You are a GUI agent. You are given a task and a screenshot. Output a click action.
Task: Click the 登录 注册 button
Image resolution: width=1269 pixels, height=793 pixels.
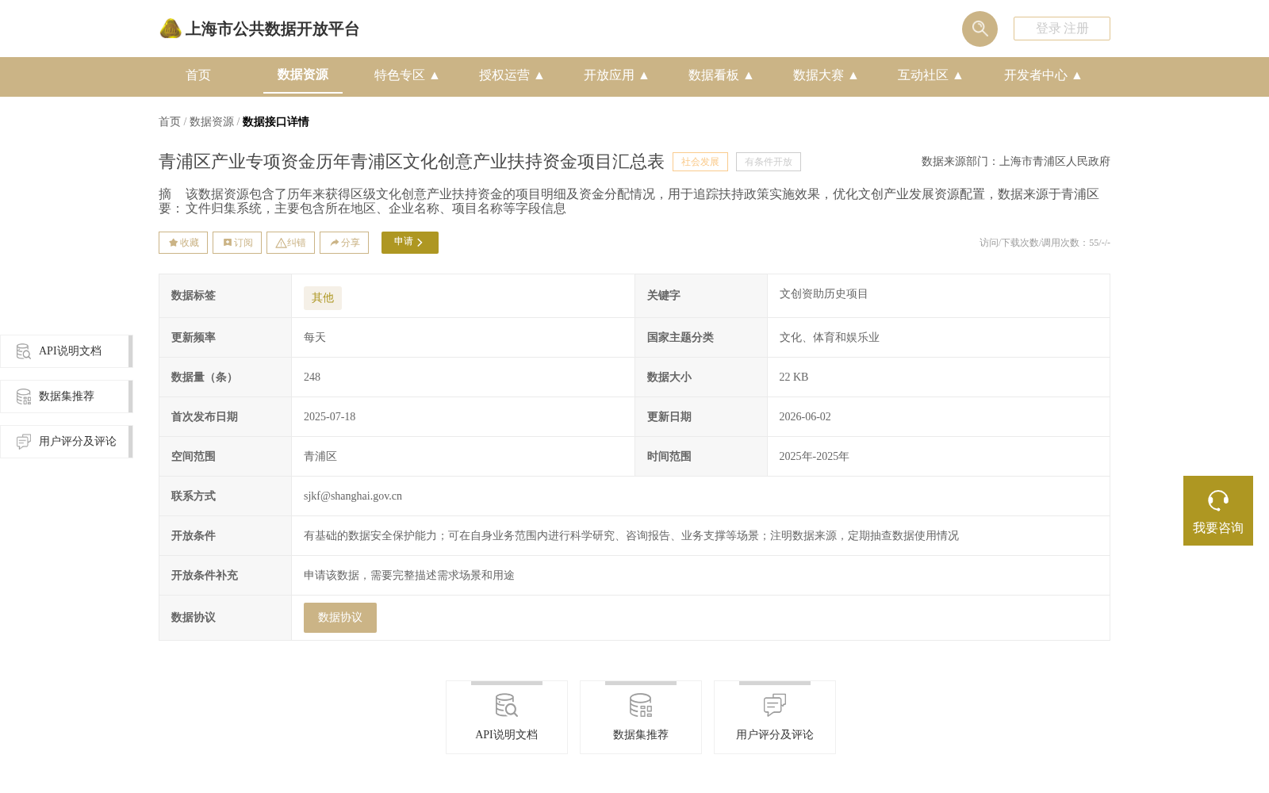click(x=1062, y=29)
